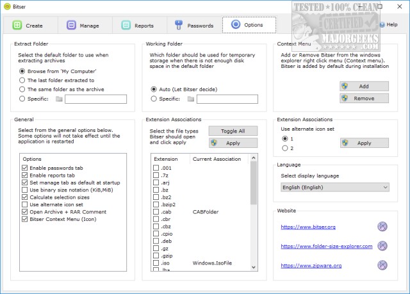Select the Options tab

coord(249,25)
